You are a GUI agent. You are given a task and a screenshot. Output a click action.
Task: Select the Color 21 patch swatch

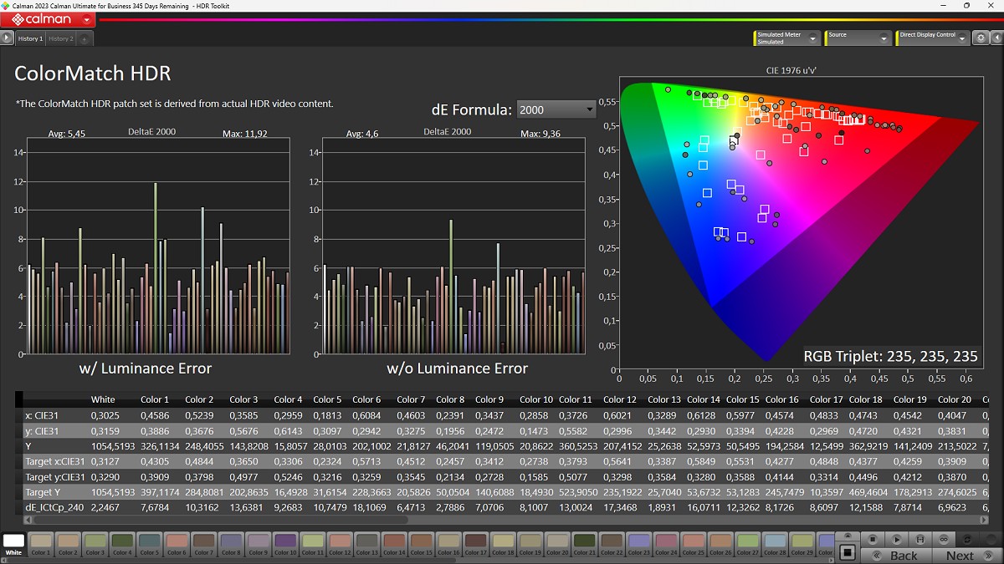[x=585, y=543]
